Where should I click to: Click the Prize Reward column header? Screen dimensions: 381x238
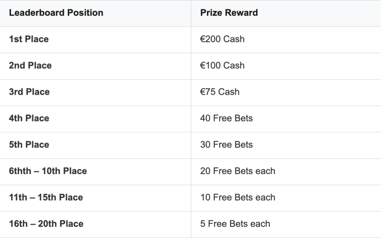pos(229,13)
